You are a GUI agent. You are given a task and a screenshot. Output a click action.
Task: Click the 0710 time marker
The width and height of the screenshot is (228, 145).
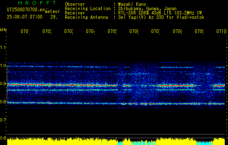(221, 32)
